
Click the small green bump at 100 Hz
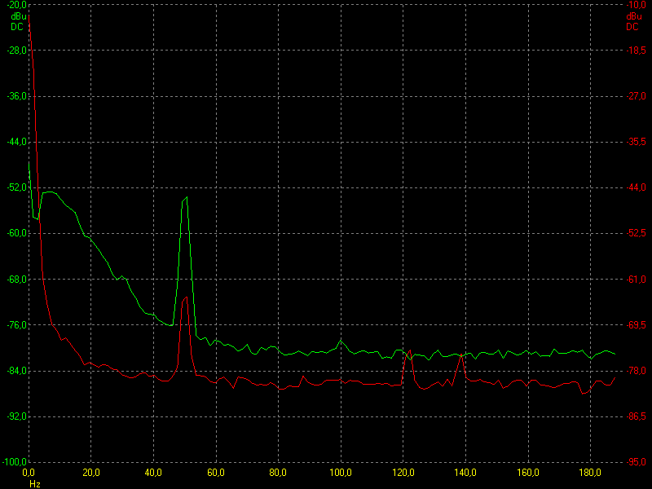pyautogui.click(x=341, y=341)
